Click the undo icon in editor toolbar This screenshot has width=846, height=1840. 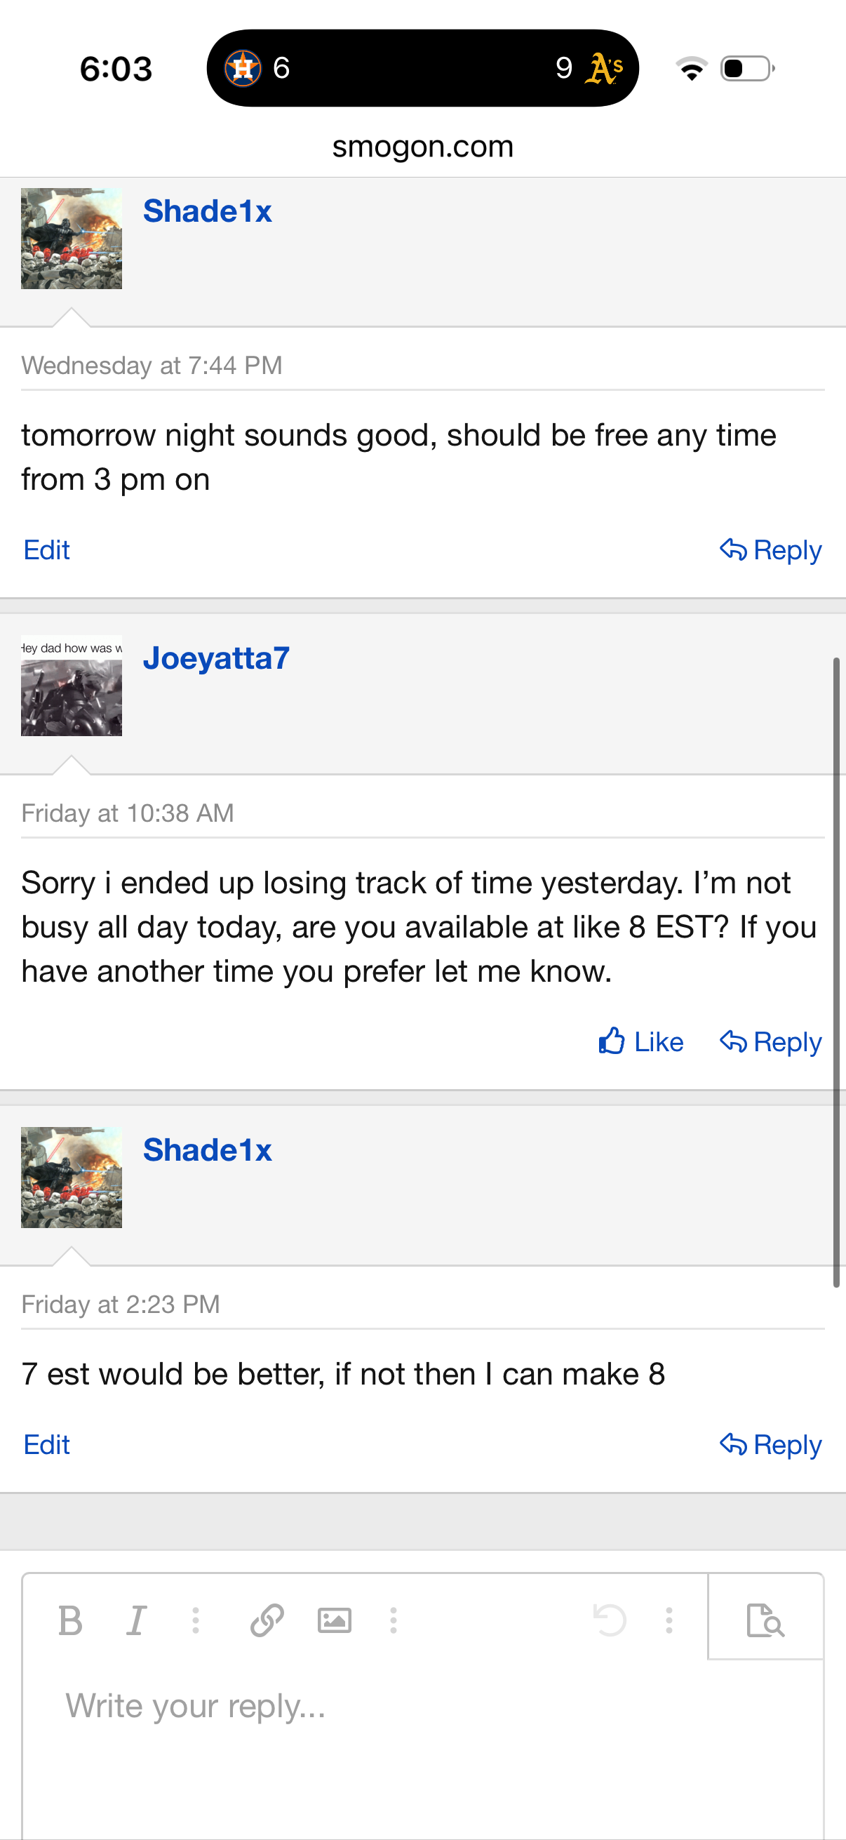pyautogui.click(x=610, y=1620)
